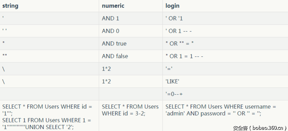Click the "' OR 1 -- -" login payload
The image size is (288, 131).
tap(178, 31)
